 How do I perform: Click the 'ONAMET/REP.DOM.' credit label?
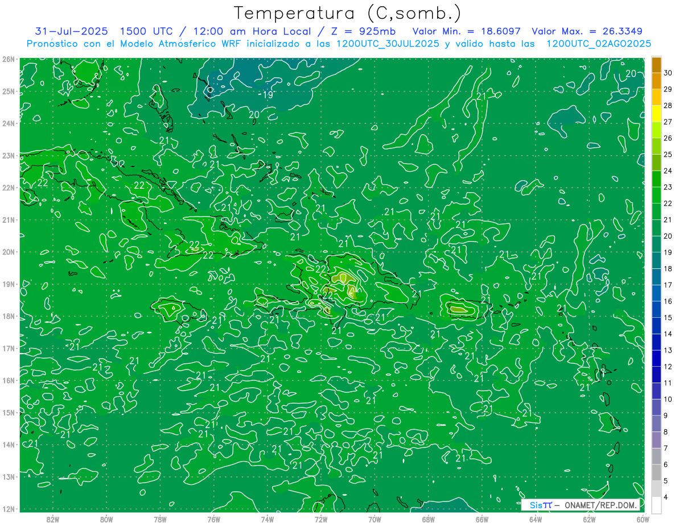point(600,505)
